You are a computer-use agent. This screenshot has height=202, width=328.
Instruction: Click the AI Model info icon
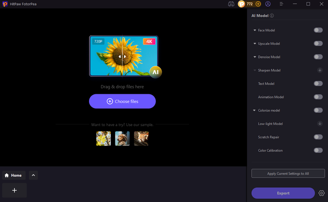[x=272, y=16]
